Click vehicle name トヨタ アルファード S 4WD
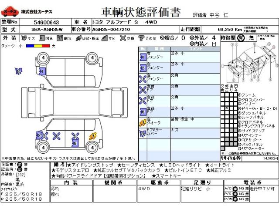The width and height of the screenshot is (279, 209). 125,22
